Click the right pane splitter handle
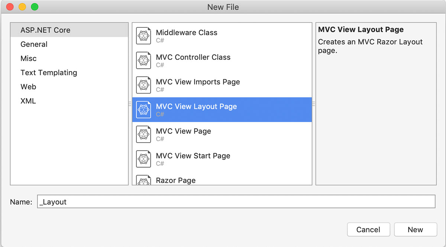446x247 pixels. click(314, 104)
